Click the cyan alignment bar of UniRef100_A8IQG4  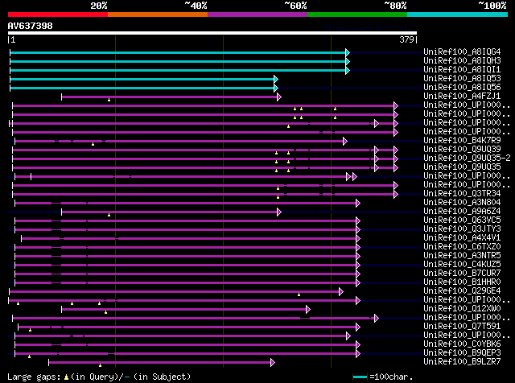(x=178, y=52)
